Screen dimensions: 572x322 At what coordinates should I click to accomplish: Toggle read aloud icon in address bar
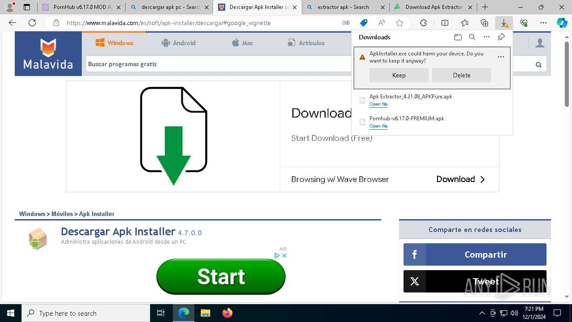pos(382,23)
